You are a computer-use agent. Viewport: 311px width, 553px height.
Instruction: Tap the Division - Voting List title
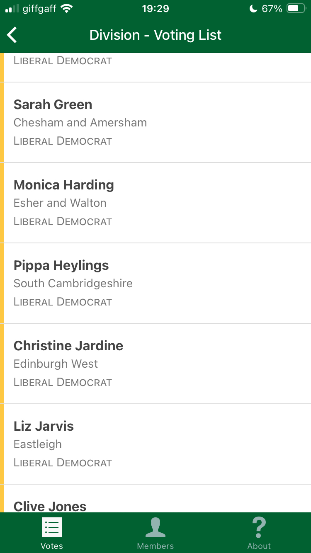(155, 35)
